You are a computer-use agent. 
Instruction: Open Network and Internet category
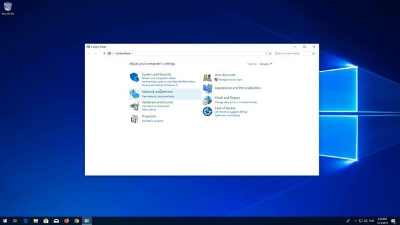point(157,92)
